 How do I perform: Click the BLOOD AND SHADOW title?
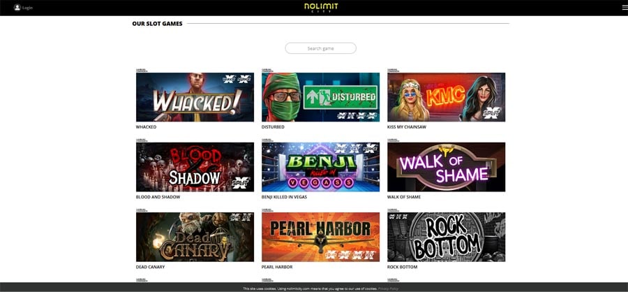click(x=158, y=197)
